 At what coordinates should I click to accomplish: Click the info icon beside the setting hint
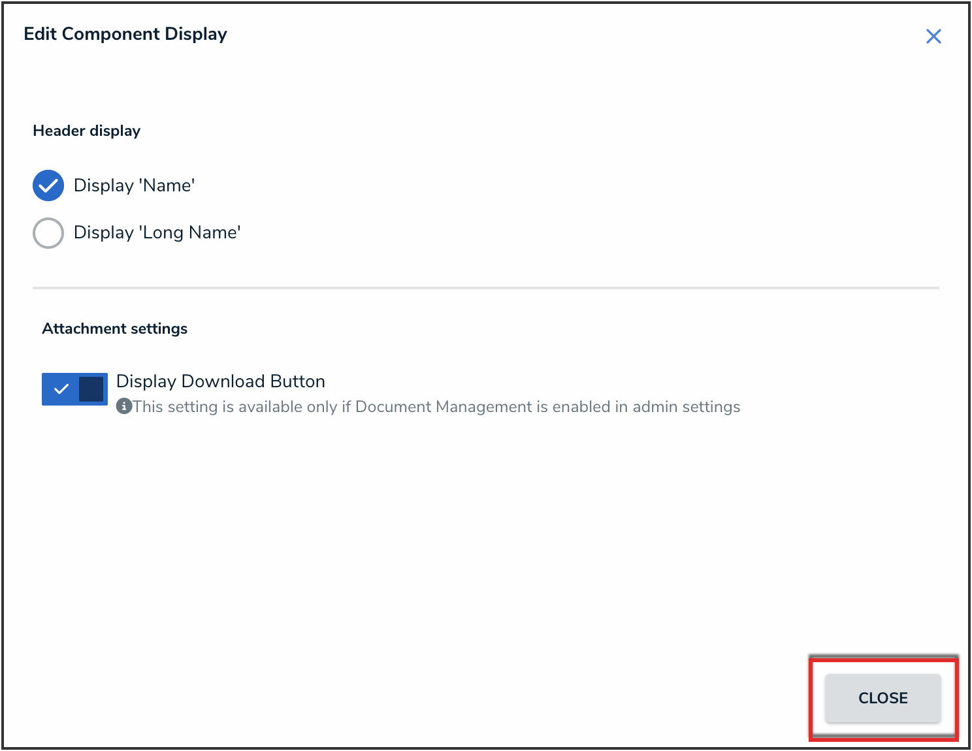123,406
